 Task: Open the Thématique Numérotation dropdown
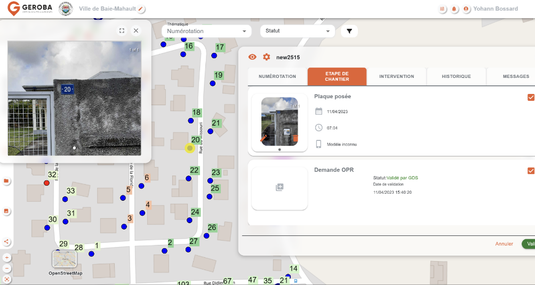click(x=206, y=31)
